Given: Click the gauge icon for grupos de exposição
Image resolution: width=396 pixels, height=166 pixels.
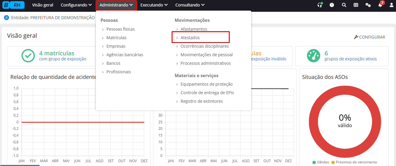Looking at the screenshot, I should click(x=313, y=56).
